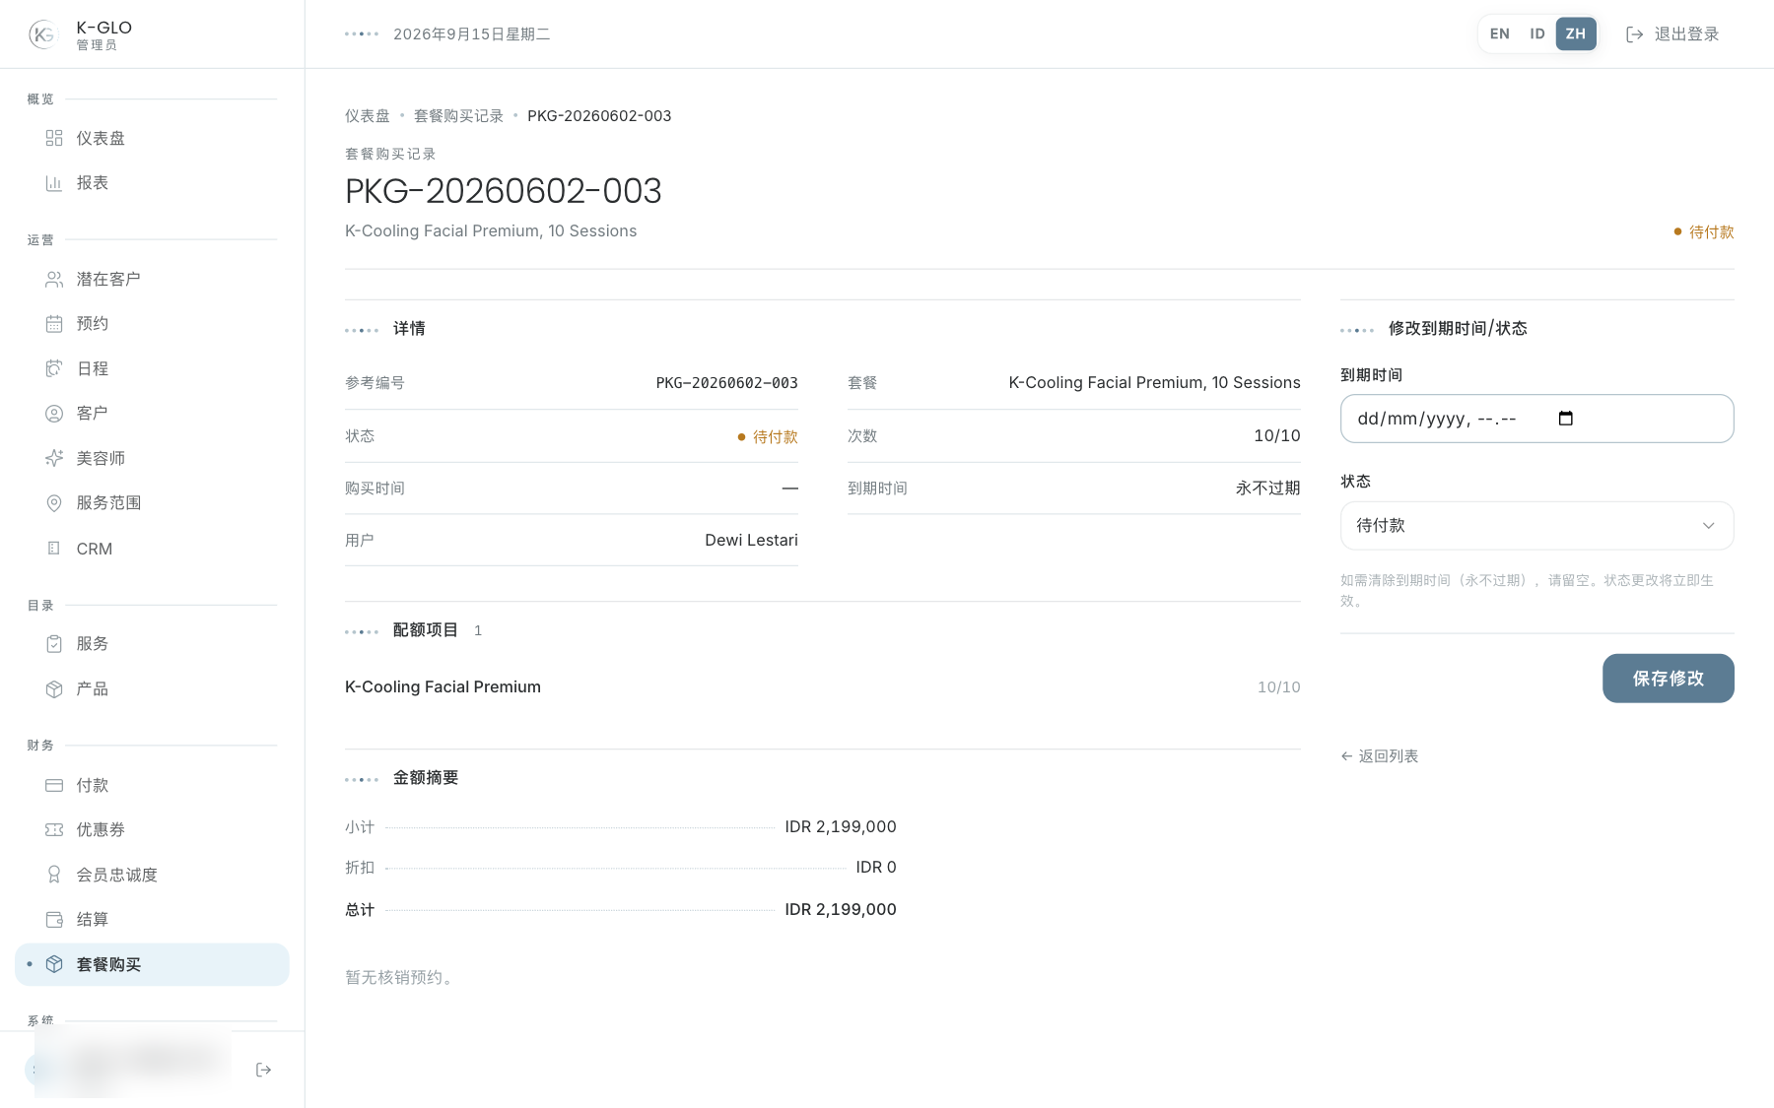Switch language to ID

(1536, 33)
